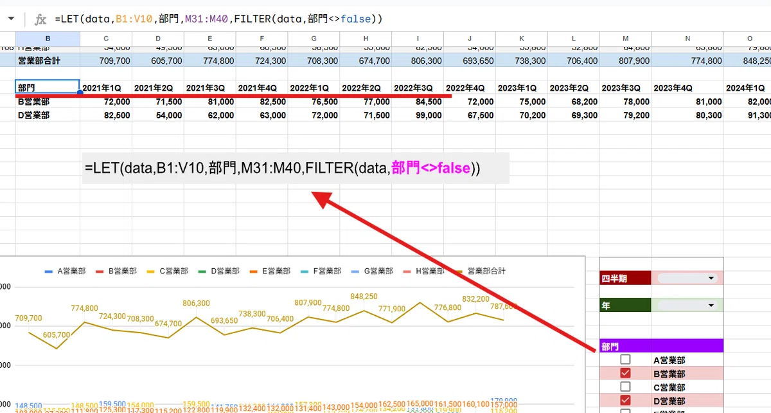Select column M header
771x413 pixels.
[625, 39]
